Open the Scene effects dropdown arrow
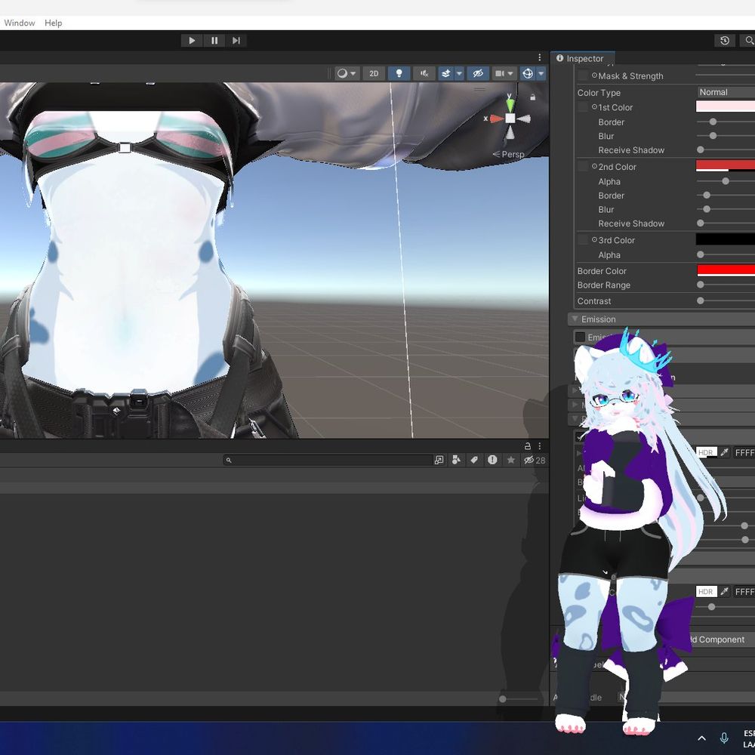 [x=459, y=73]
